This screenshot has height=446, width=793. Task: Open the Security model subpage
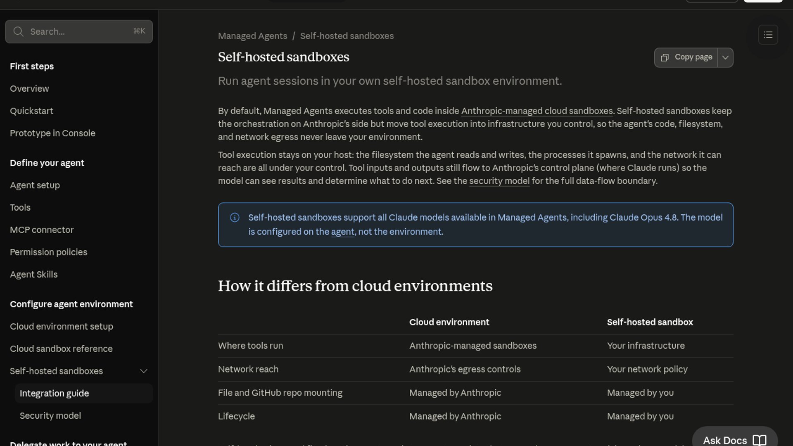click(x=50, y=415)
